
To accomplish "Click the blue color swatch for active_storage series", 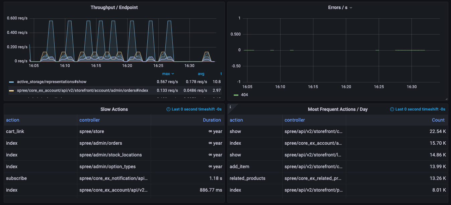I will tap(11, 82).
